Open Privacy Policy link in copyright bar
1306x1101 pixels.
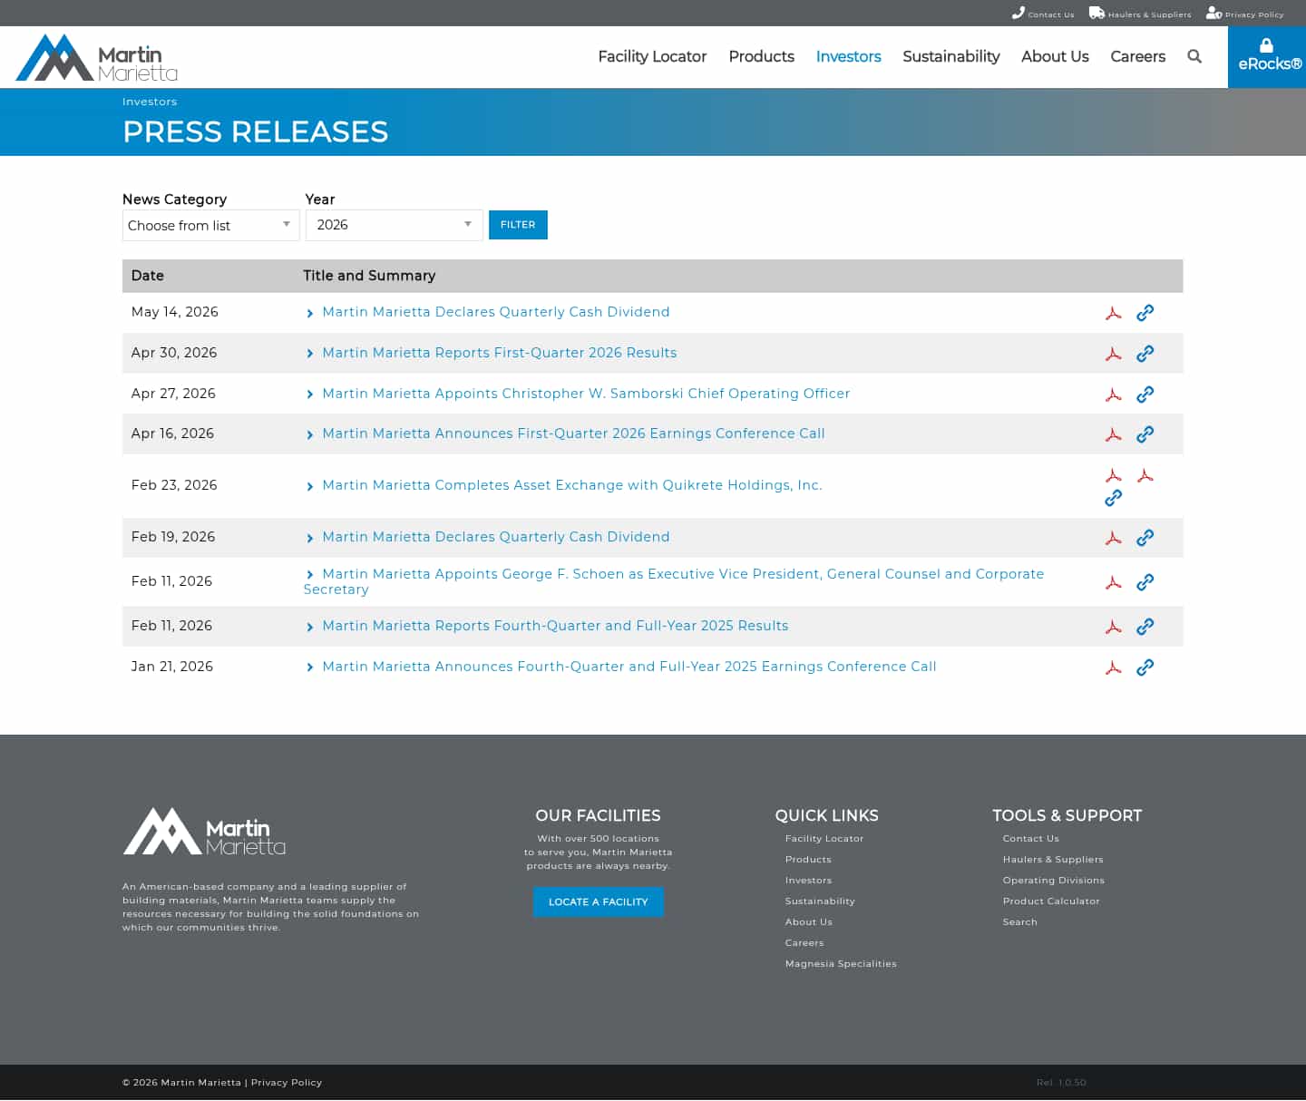(x=287, y=1082)
